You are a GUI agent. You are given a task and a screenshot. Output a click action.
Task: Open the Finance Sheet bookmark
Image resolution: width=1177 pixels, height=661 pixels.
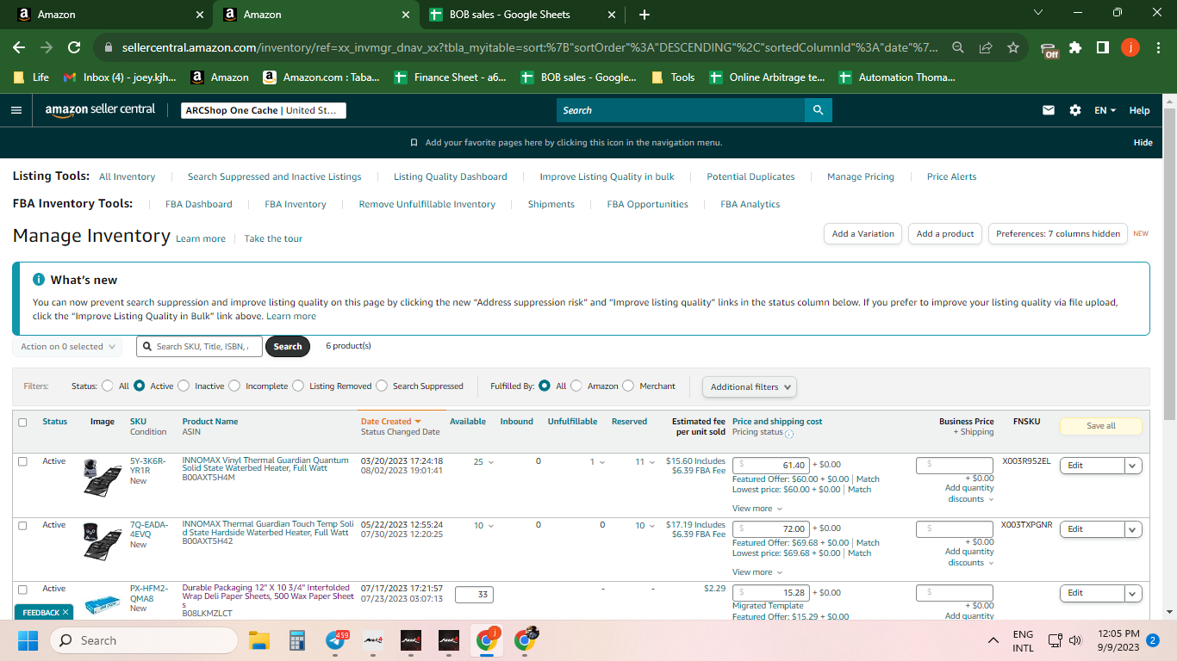450,77
